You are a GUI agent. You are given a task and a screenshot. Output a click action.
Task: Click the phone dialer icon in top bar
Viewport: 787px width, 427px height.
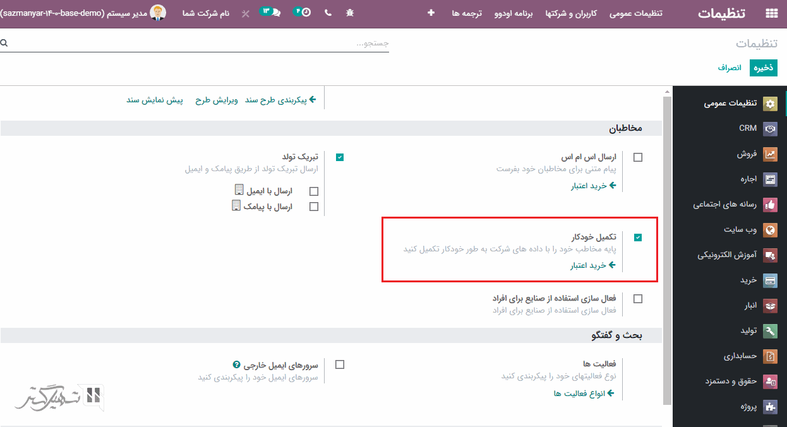click(328, 12)
